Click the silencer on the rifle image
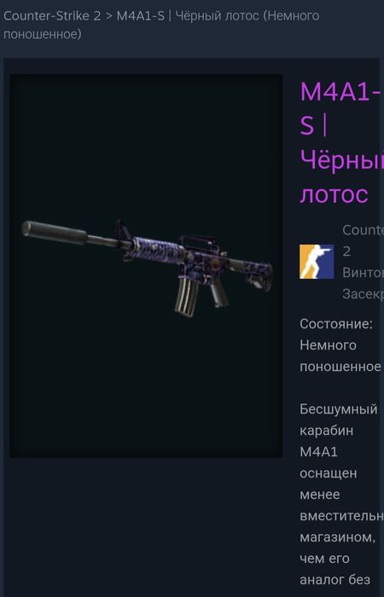The height and width of the screenshot is (597, 384). (x=55, y=232)
